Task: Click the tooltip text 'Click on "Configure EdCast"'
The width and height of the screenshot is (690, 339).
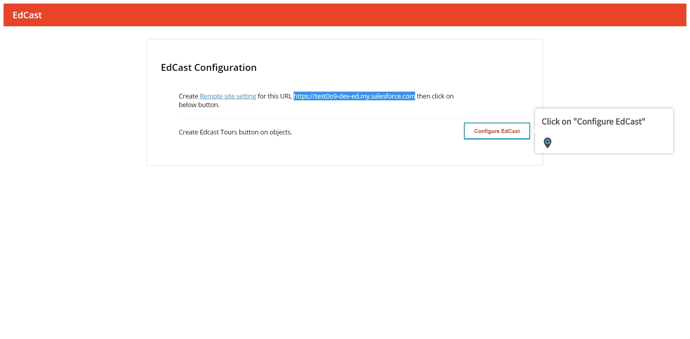Action: 593,122
